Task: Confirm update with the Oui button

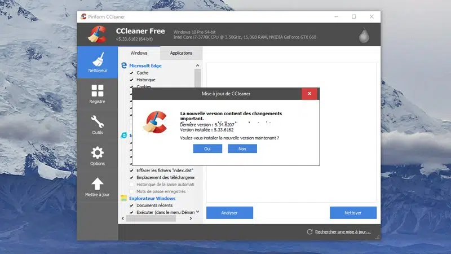Action: point(207,148)
